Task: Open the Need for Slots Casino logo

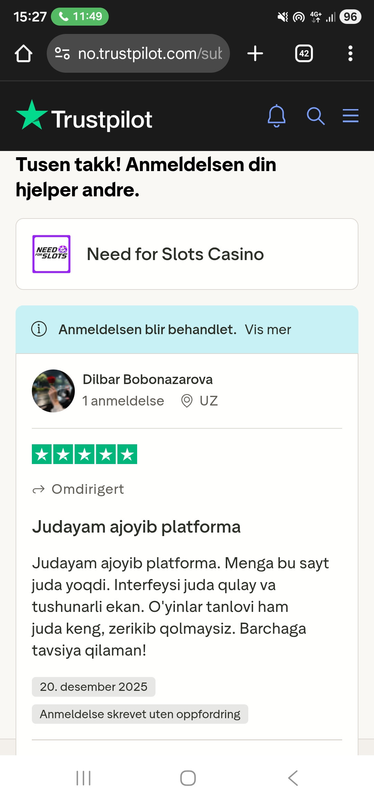Action: tap(52, 254)
